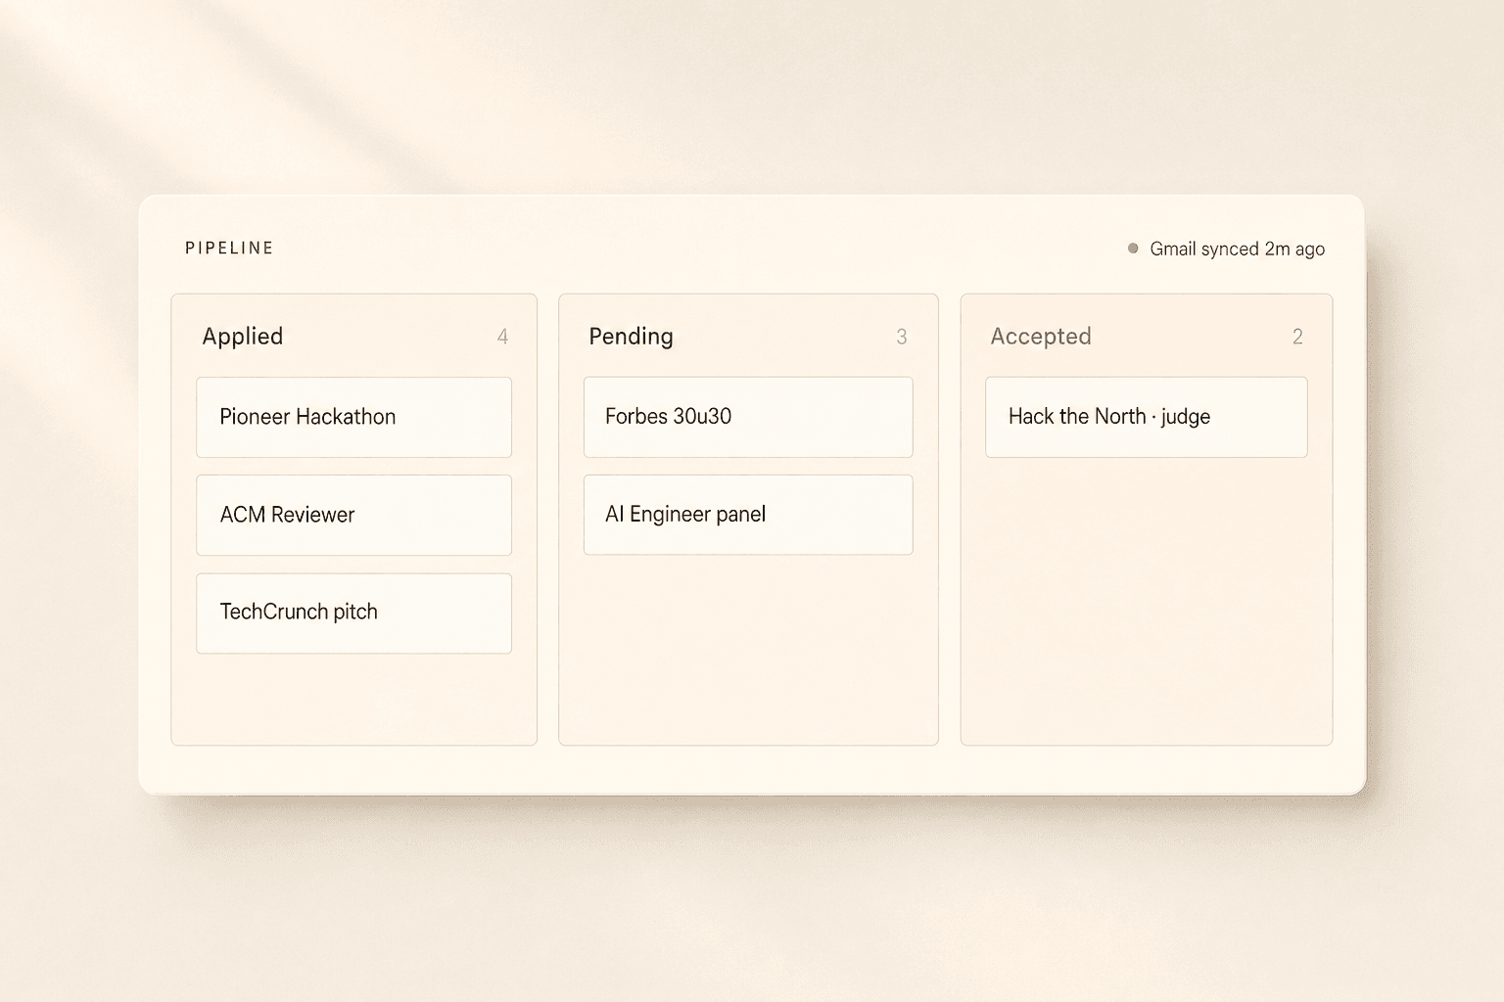Click the Gmail sync status dot indicator
Image resolution: width=1504 pixels, height=1002 pixels.
(1133, 249)
